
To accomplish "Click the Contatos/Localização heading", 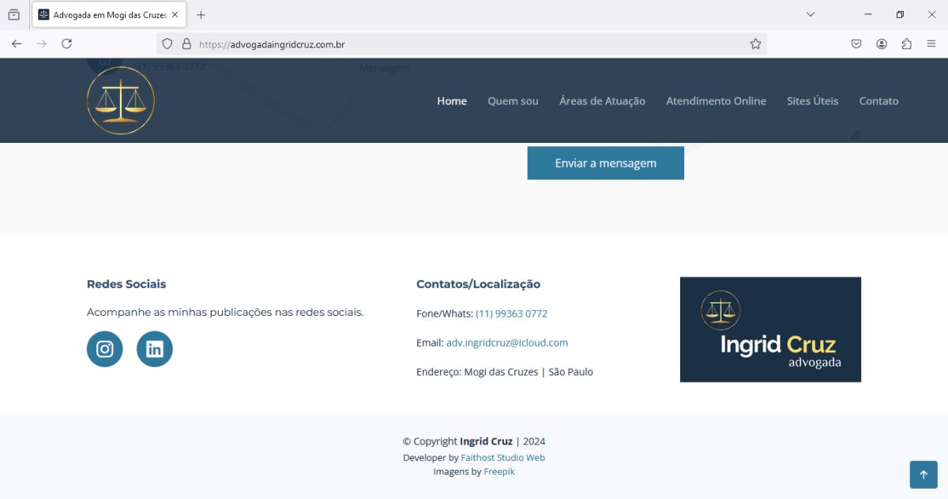I will click(x=478, y=284).
